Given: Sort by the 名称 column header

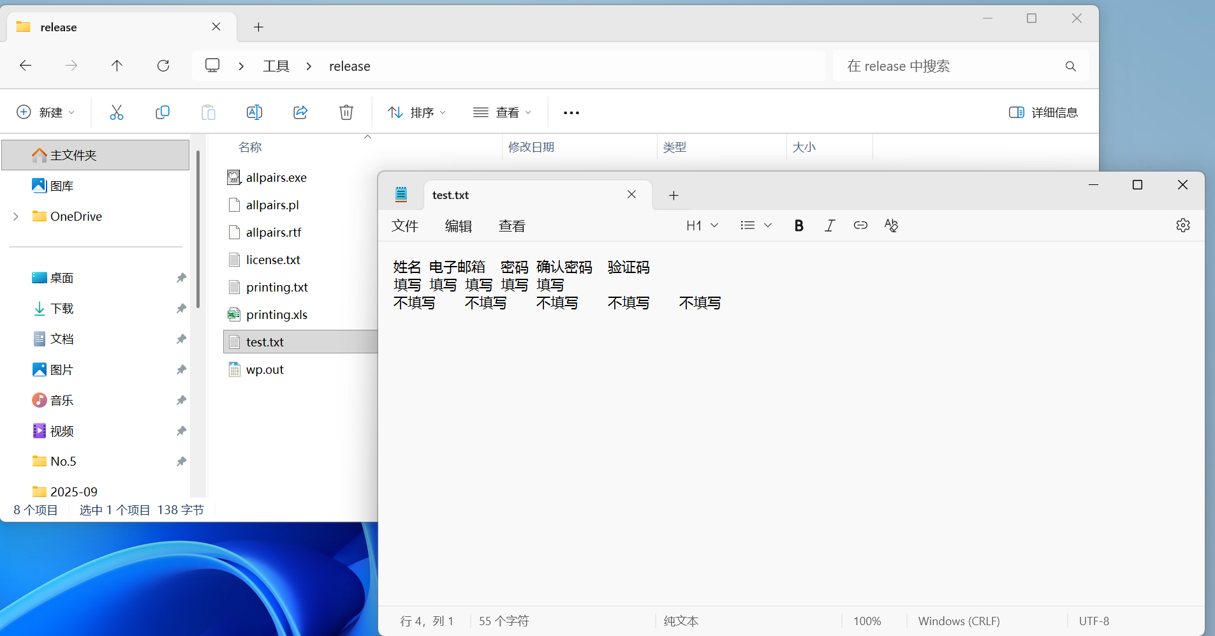Looking at the screenshot, I should pyautogui.click(x=250, y=147).
